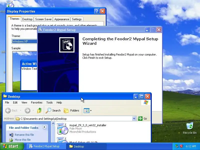
Task: Open the View menu
Action: [24, 102]
